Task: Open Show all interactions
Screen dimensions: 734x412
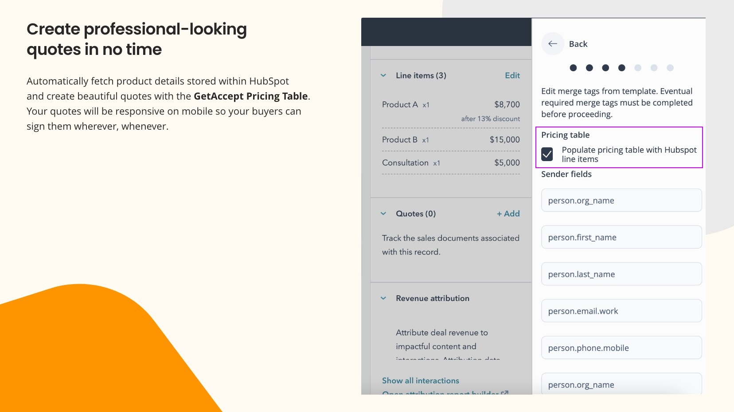Action: pyautogui.click(x=420, y=381)
